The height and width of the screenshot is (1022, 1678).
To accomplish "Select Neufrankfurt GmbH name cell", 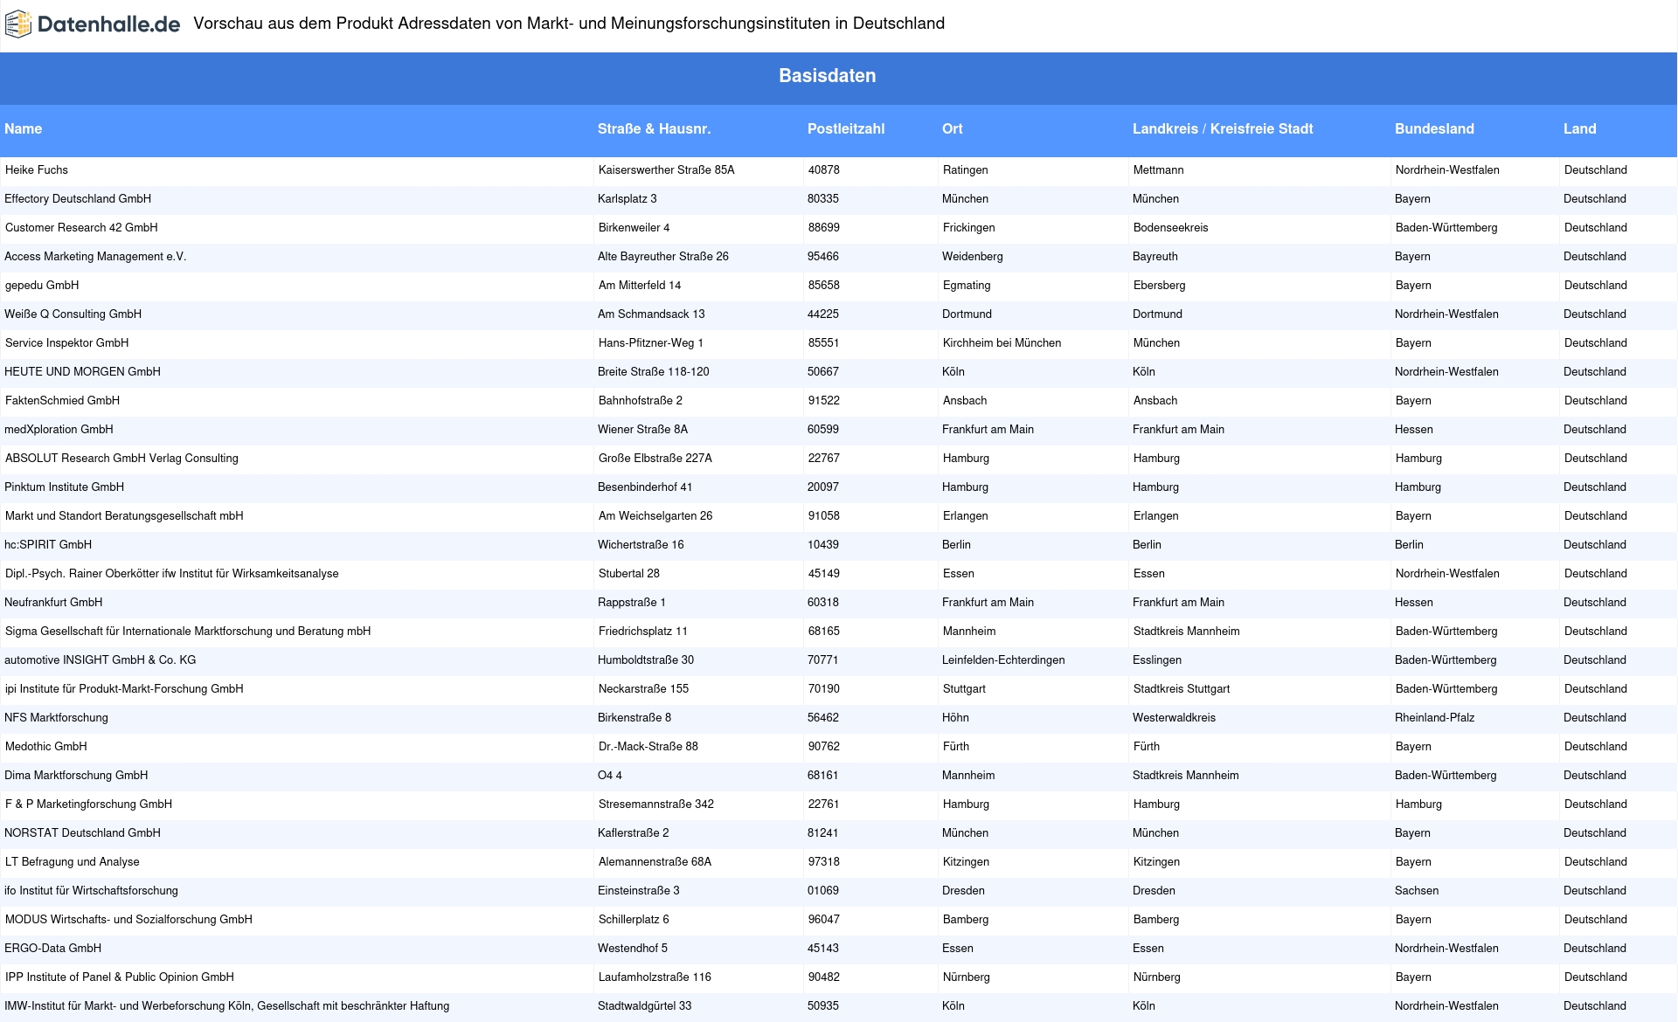I will [53, 602].
